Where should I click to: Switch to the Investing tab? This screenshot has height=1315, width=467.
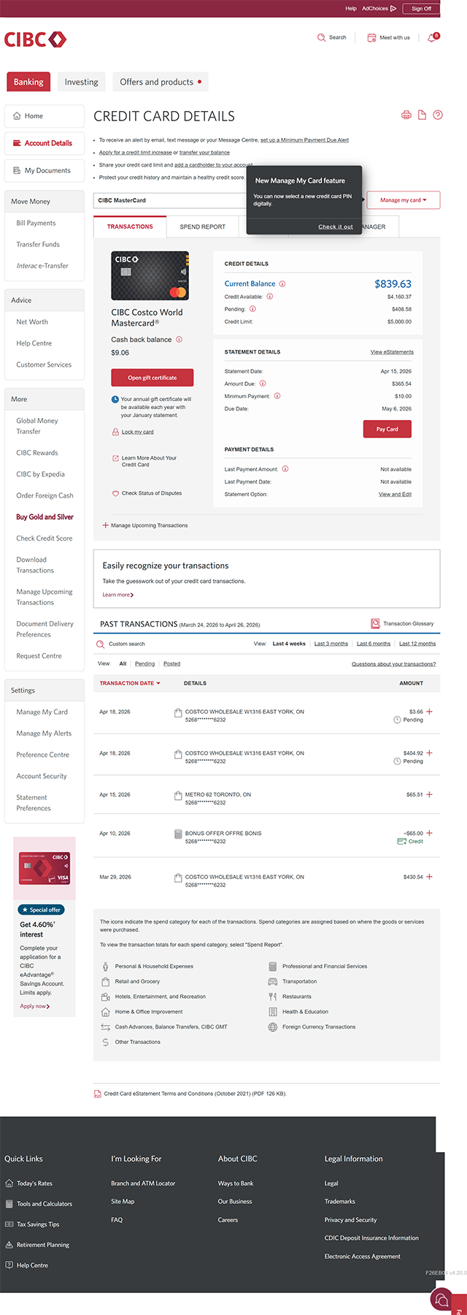pyautogui.click(x=81, y=82)
